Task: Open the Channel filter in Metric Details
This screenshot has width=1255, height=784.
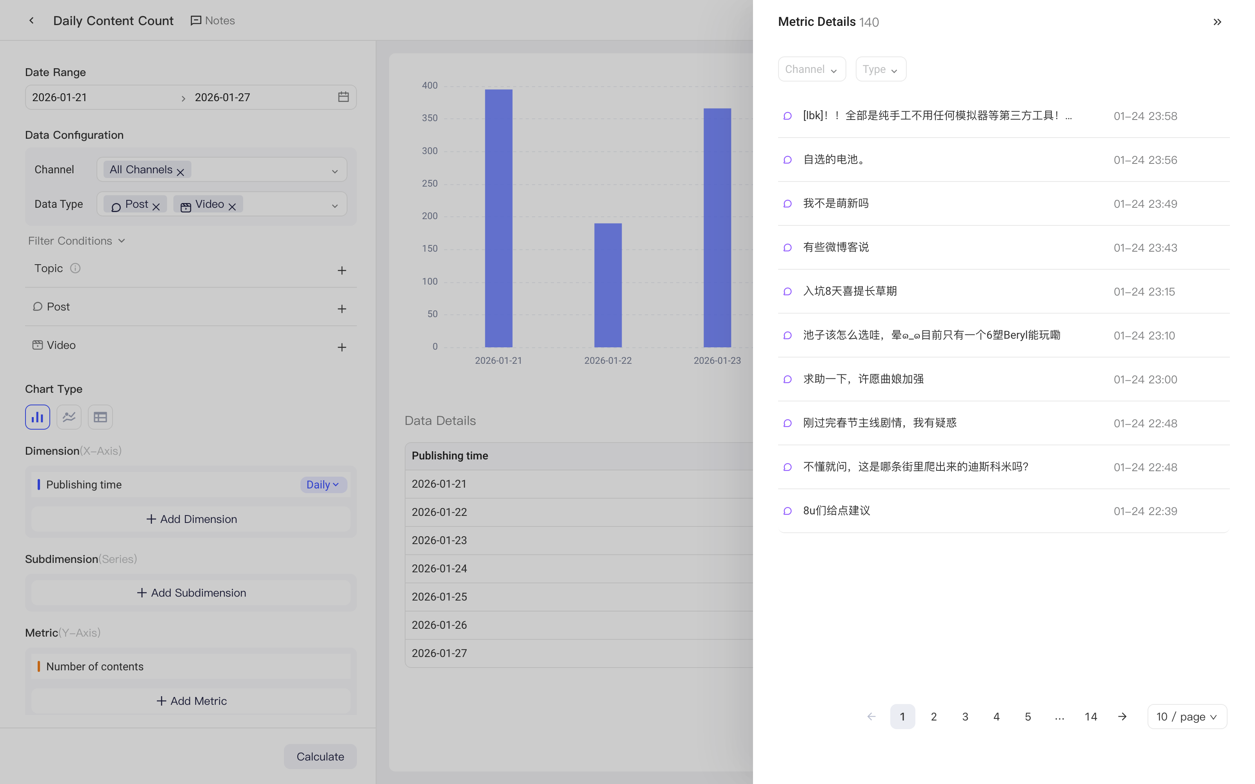Action: [811, 69]
